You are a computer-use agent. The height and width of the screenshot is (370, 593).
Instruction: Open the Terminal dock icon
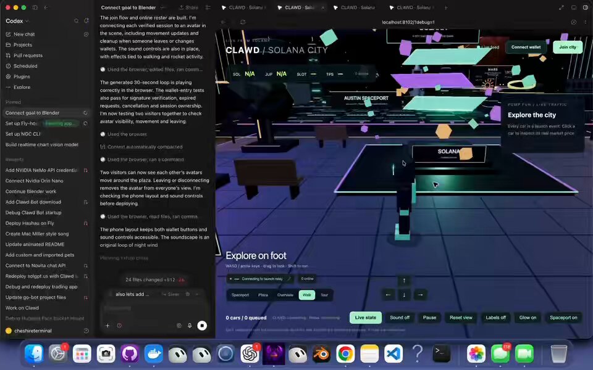441,354
